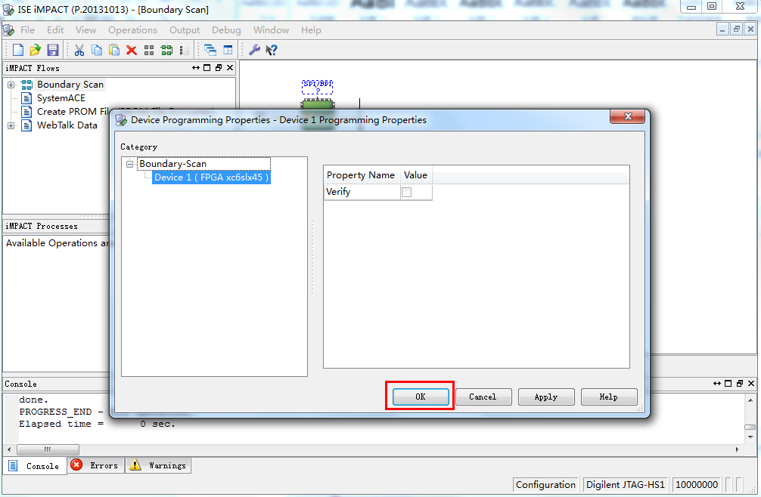Viewport: 761px width, 497px height.
Task: Click the dotted list toolbar icon
Action: click(x=184, y=50)
